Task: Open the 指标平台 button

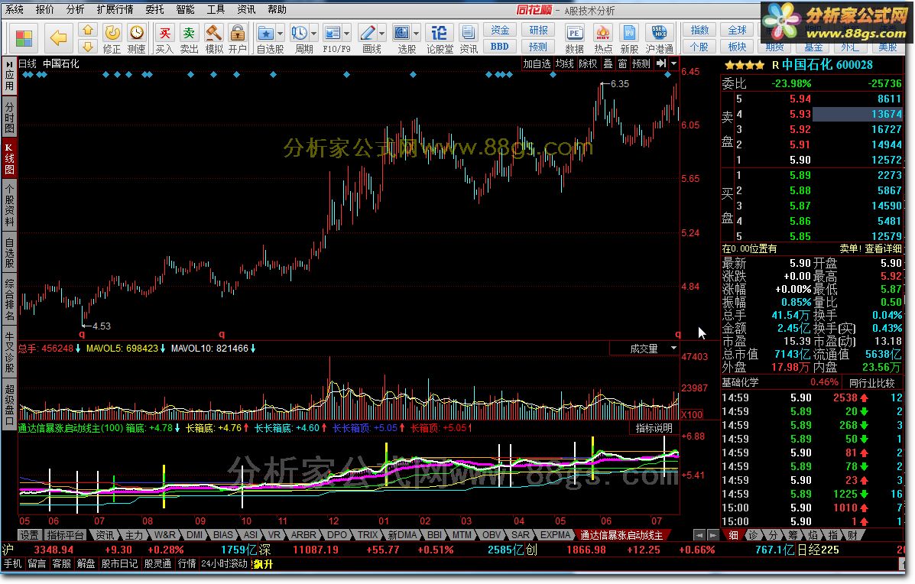Action: (x=65, y=534)
